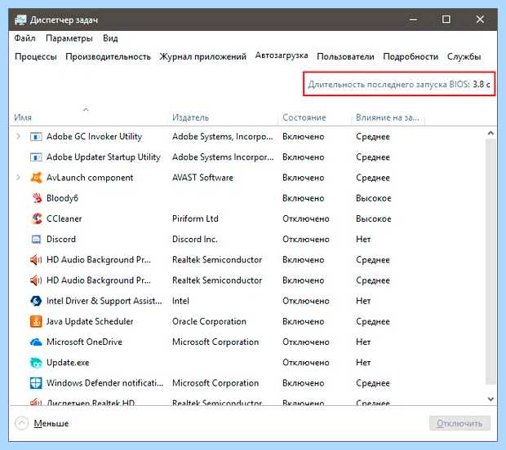The width and height of the screenshot is (506, 450).
Task: Click the Windows Defender notification shield icon
Action: [x=36, y=383]
